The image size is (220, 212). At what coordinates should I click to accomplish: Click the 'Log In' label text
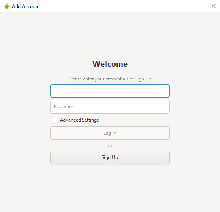[x=110, y=133]
